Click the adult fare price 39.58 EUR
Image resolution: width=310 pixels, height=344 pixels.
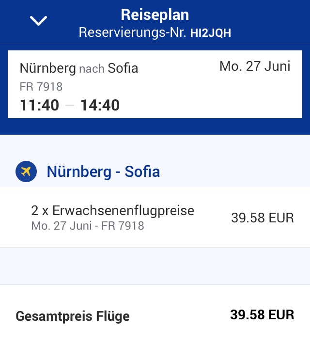coord(263,218)
